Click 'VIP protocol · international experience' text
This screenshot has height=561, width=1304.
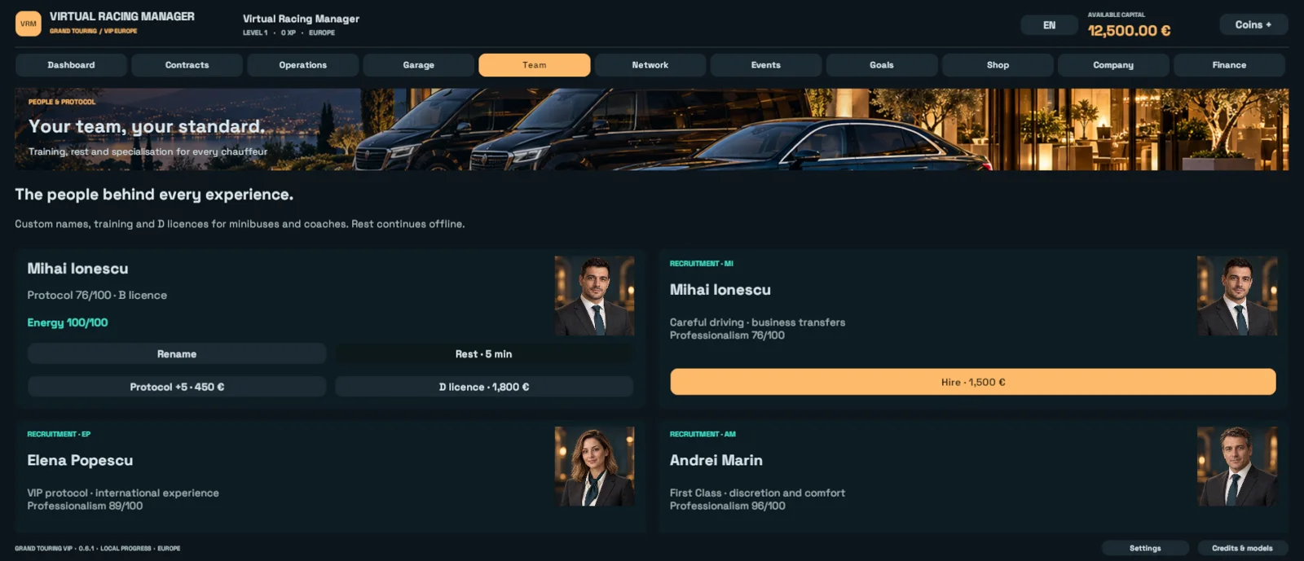123,493
